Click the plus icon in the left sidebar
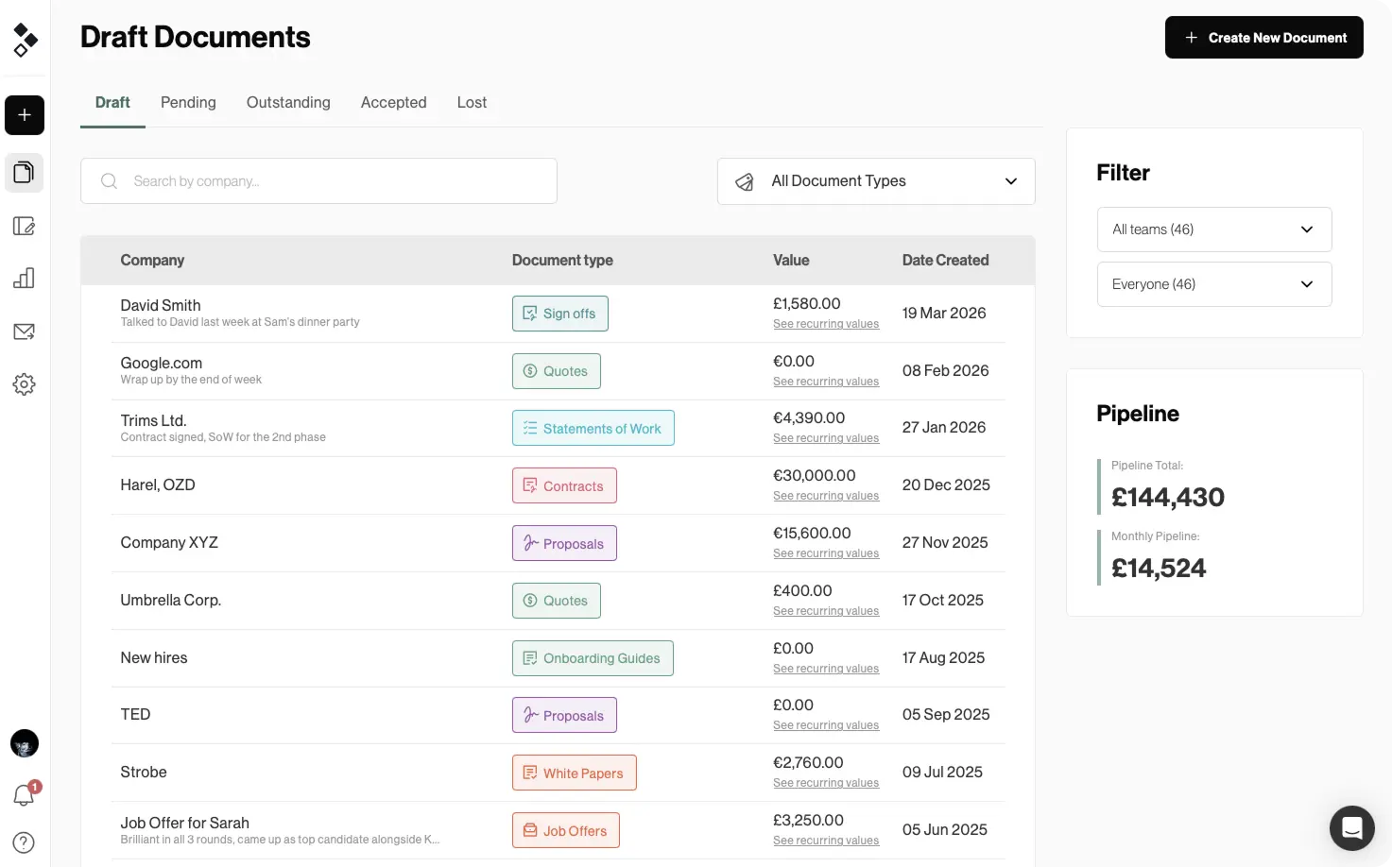Viewport: 1392px width, 867px height. point(25,115)
